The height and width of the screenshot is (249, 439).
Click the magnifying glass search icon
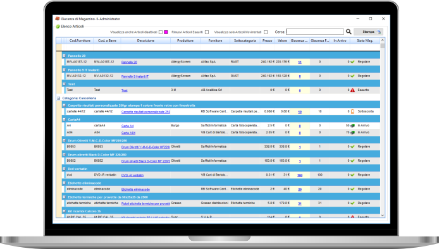tap(349, 32)
